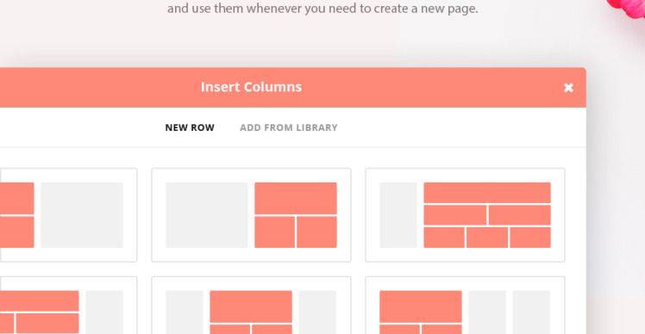Close the Insert Columns dialog
The height and width of the screenshot is (334, 645).
coord(568,88)
